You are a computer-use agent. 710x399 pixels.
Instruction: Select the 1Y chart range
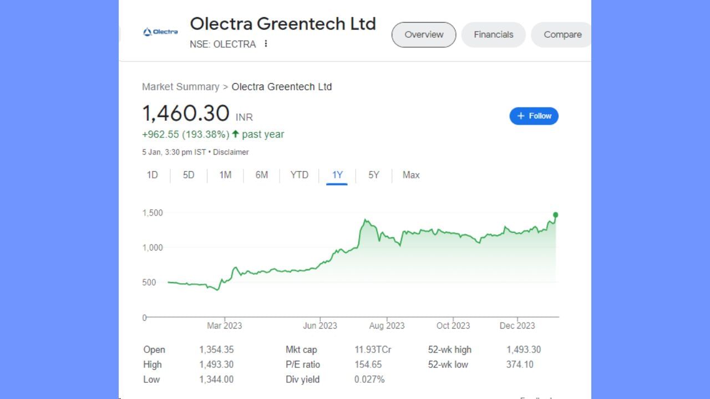click(337, 175)
